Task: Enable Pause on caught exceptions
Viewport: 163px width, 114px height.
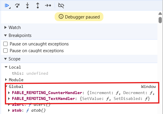Action: coord(5,51)
